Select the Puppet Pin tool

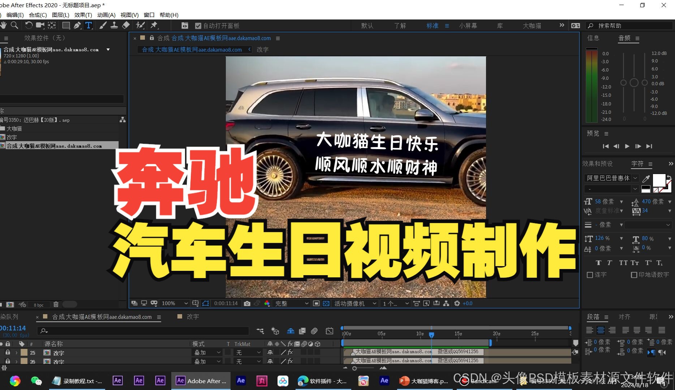coord(154,25)
